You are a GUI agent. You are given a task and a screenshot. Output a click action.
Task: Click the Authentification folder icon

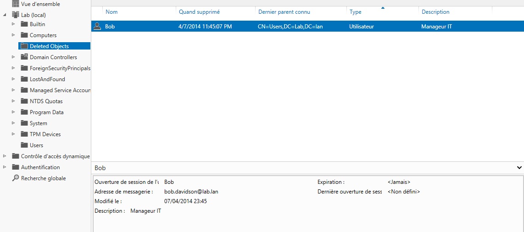coord(16,167)
